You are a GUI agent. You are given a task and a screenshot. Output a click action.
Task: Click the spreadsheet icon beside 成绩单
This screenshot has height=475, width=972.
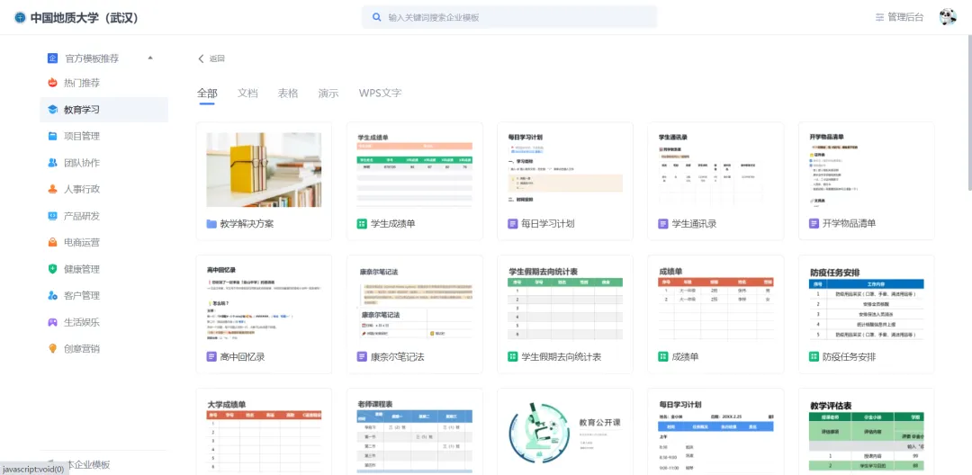click(x=663, y=357)
